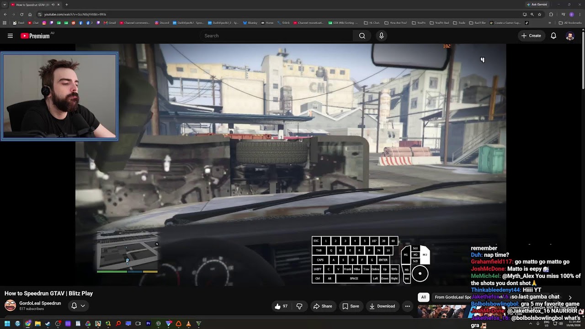
Task: Open the How Are You? bookmarks folder
Action: (395, 22)
